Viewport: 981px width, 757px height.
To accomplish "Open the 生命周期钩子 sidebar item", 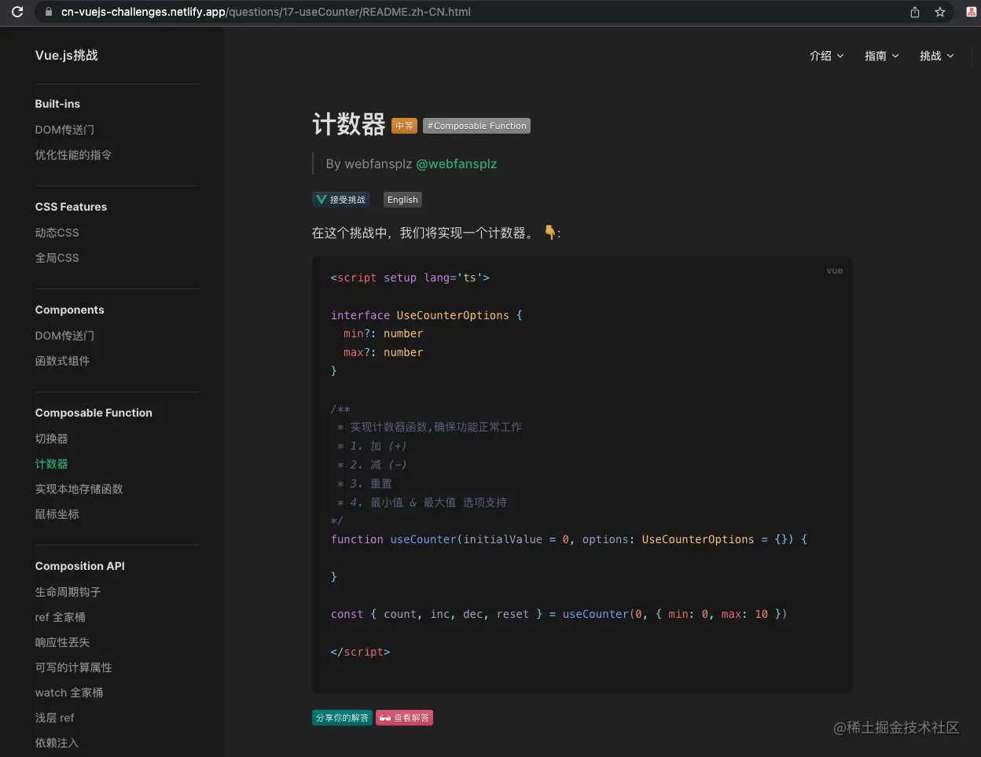I will [x=68, y=592].
